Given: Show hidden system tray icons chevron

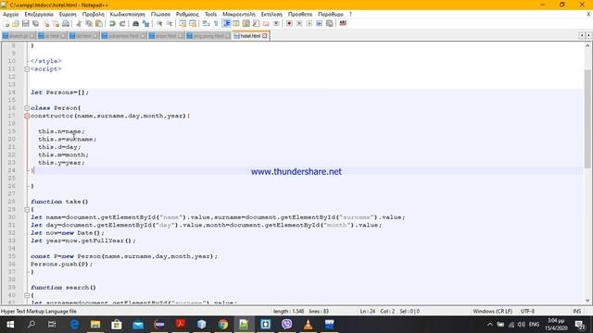Looking at the screenshot, I should (x=490, y=325).
